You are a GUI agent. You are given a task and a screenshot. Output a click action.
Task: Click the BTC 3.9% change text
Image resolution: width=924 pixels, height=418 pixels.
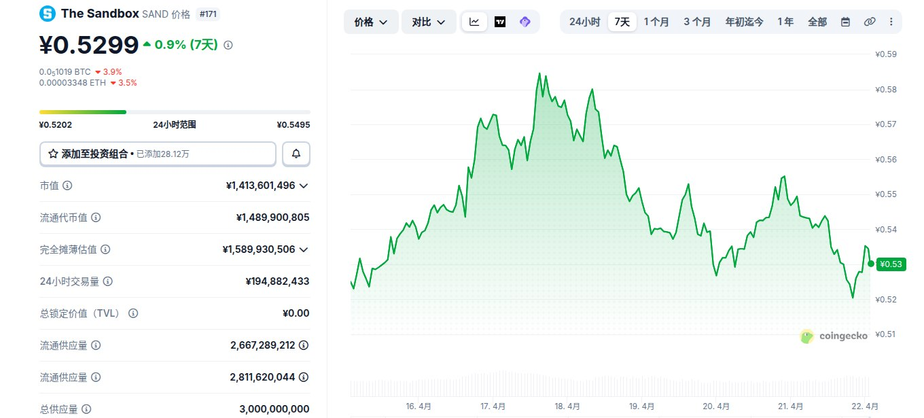click(108, 71)
